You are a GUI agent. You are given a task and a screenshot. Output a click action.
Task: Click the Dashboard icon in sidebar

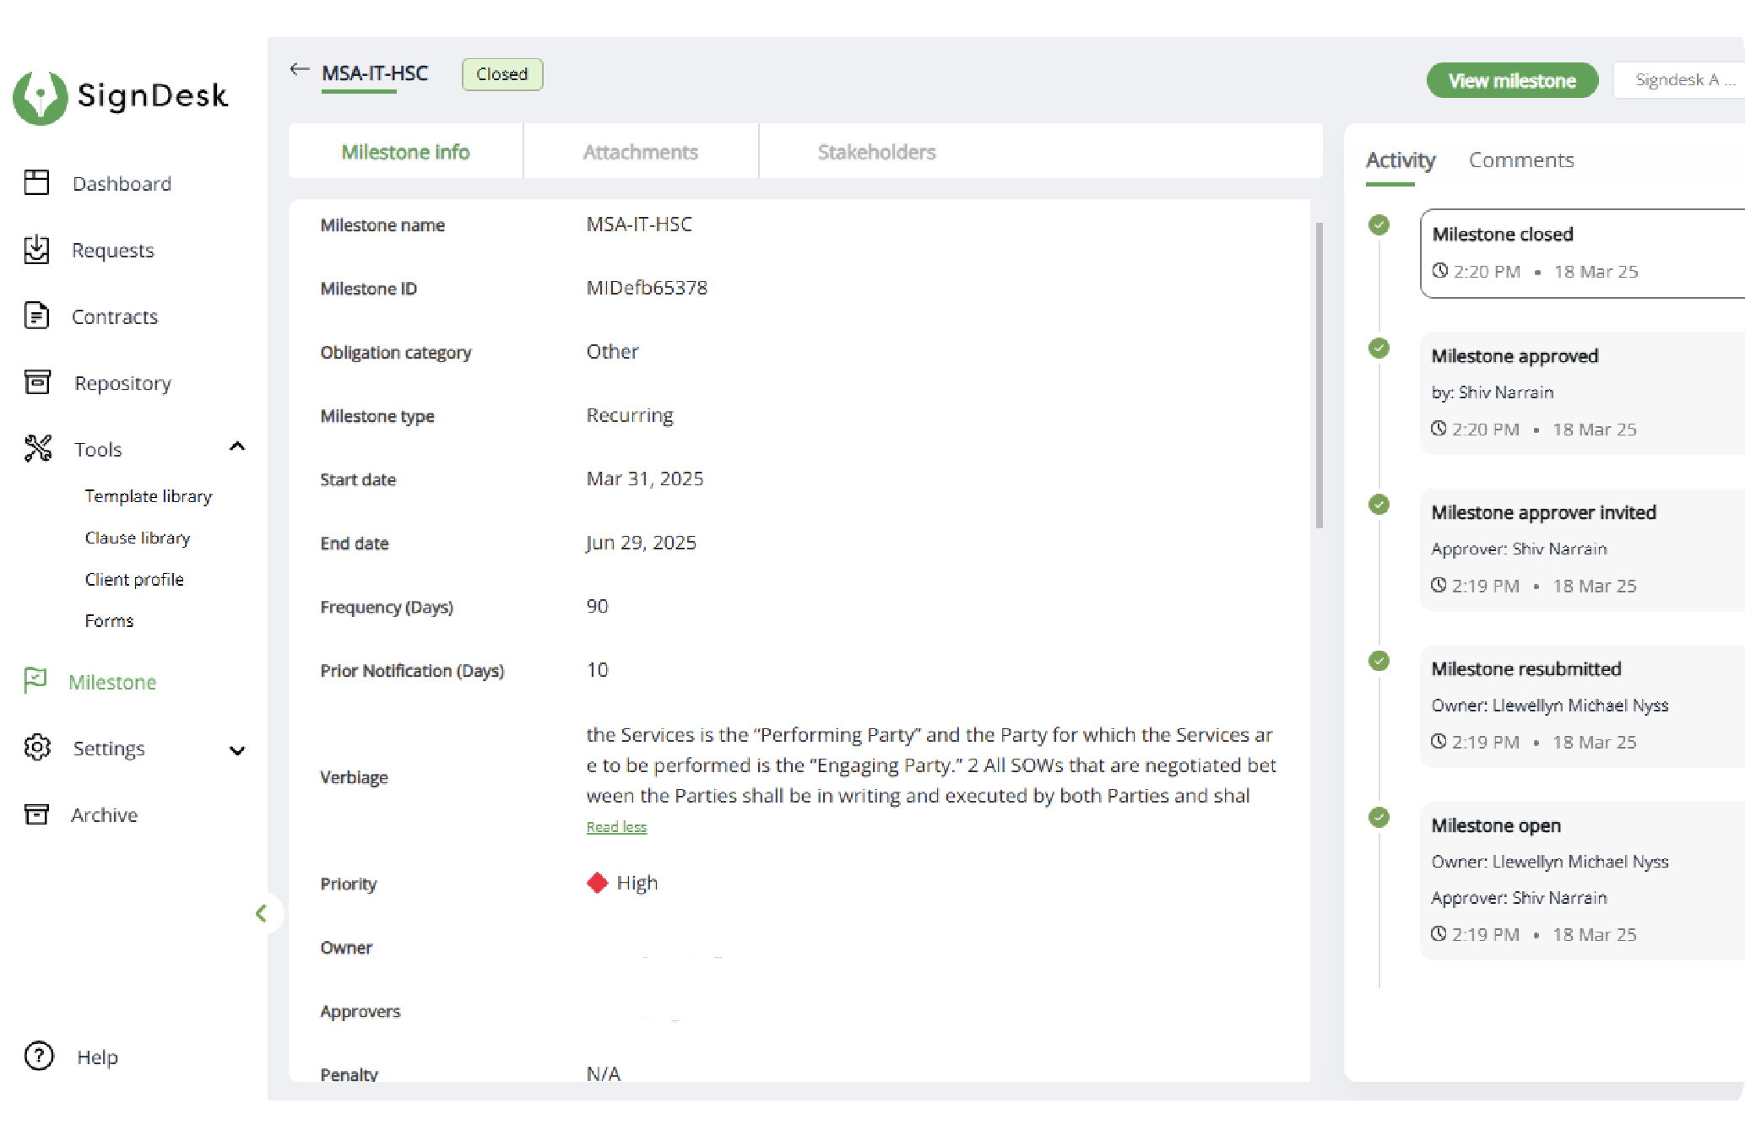pyautogui.click(x=36, y=182)
